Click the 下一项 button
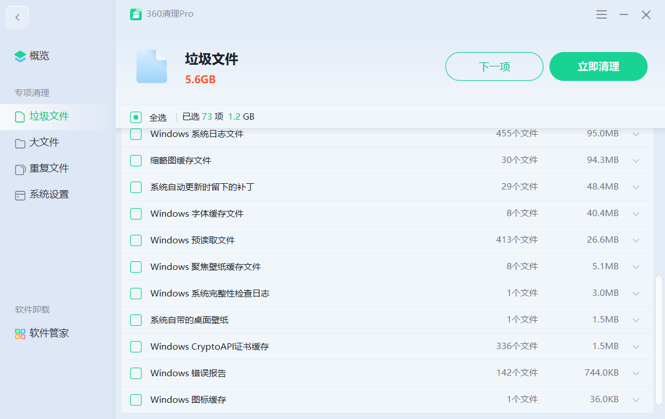This screenshot has height=419, width=665. 494,66
